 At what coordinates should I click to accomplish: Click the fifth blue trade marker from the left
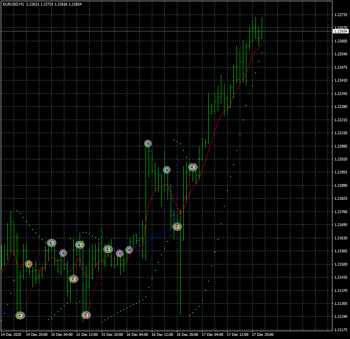[x=120, y=253]
